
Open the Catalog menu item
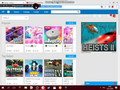(x=26, y=12)
